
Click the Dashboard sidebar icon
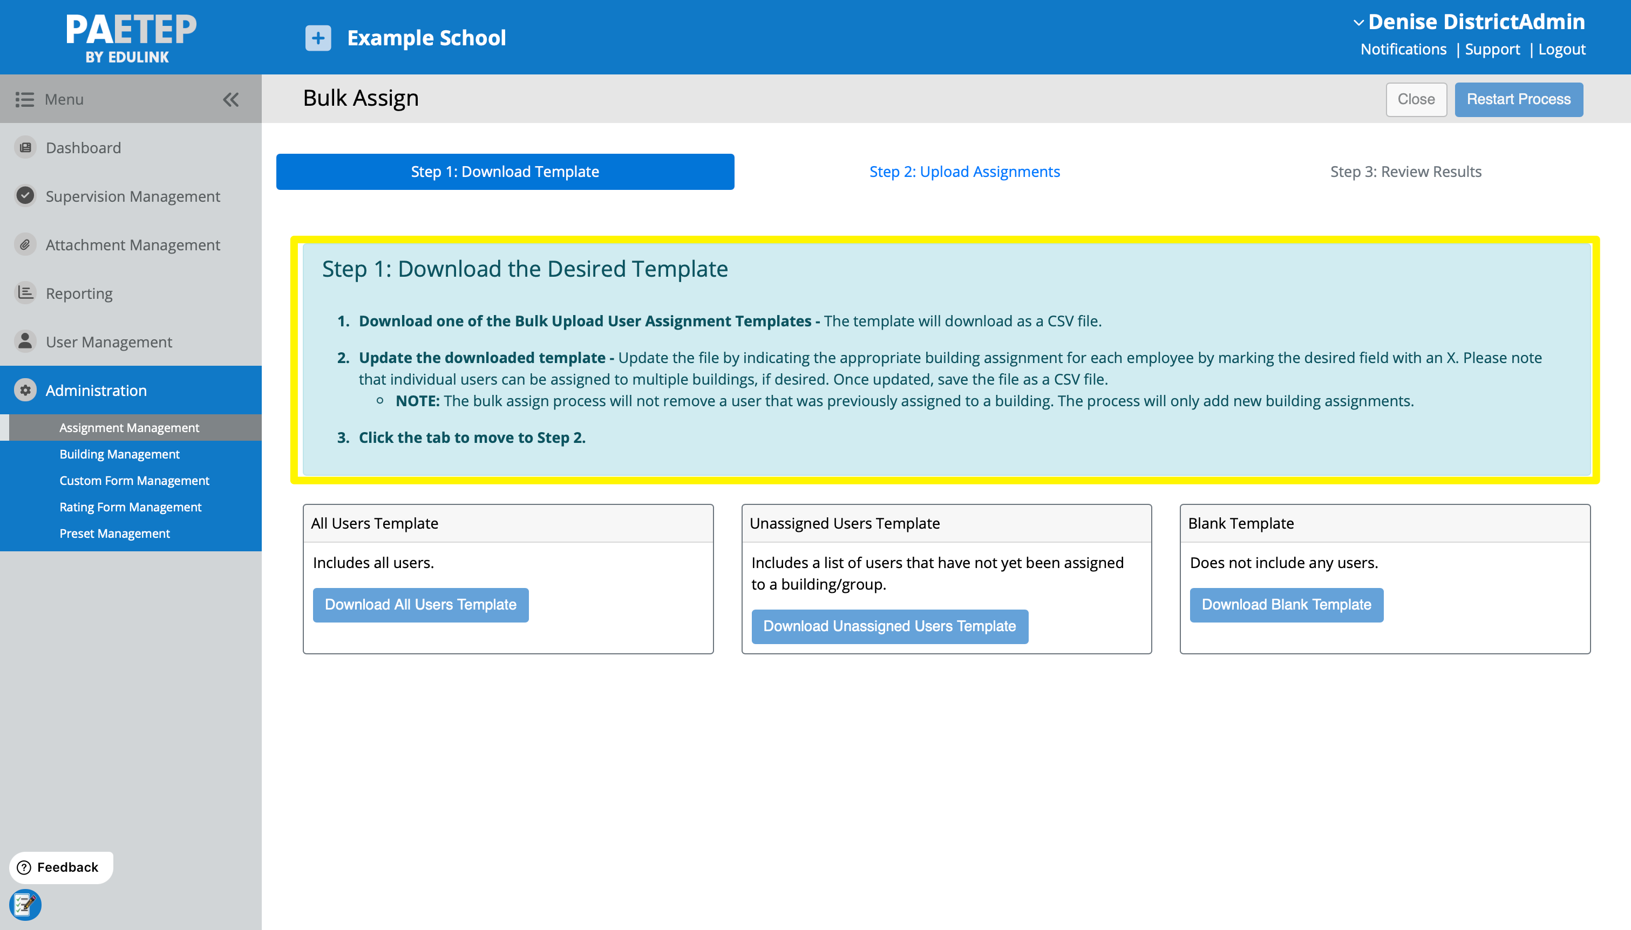25,148
